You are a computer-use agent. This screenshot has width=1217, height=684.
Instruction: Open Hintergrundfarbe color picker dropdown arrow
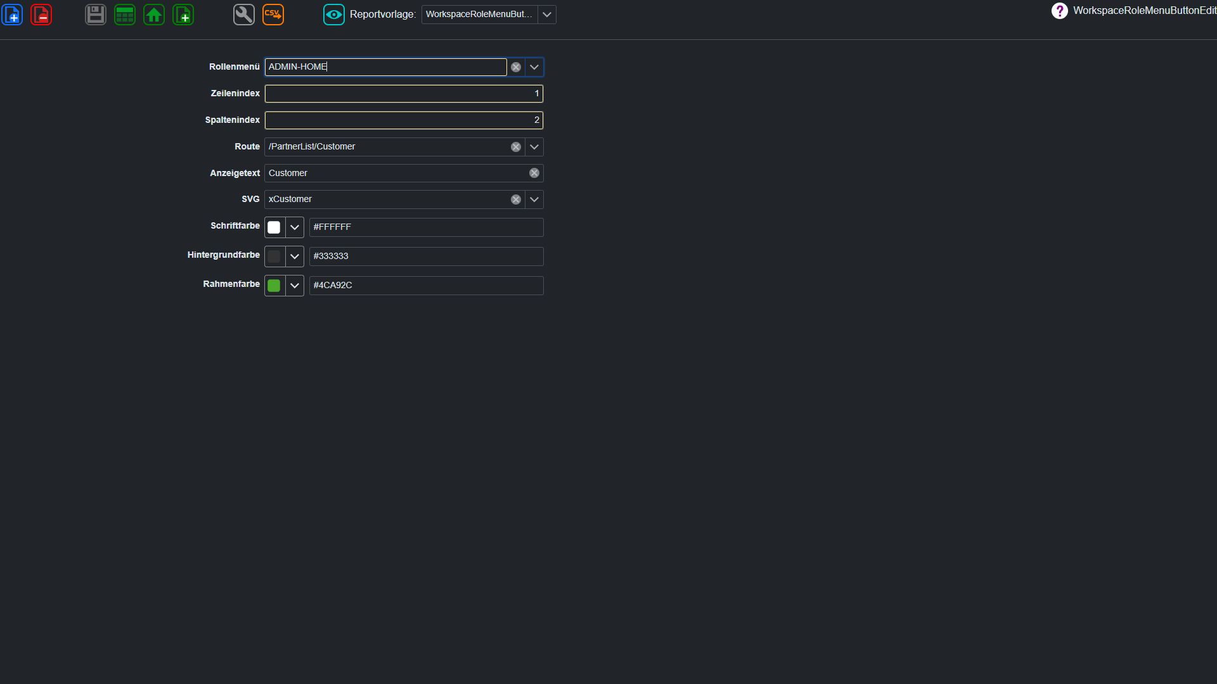[295, 256]
